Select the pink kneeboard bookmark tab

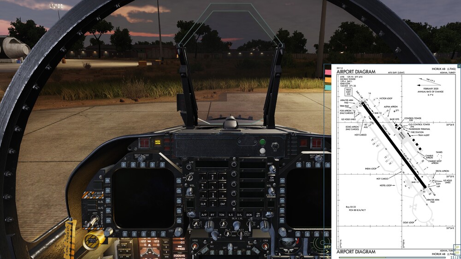[328, 72]
